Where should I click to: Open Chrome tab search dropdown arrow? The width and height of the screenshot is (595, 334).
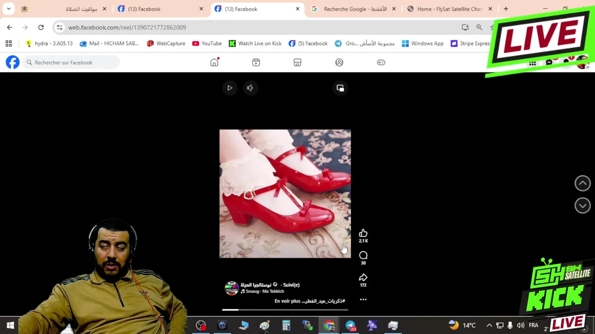click(8, 9)
